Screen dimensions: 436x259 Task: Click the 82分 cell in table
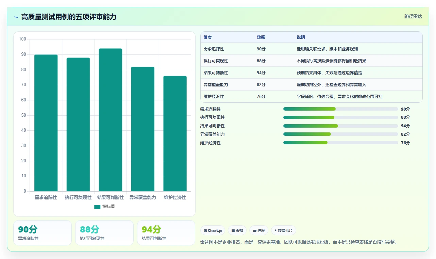point(261,85)
